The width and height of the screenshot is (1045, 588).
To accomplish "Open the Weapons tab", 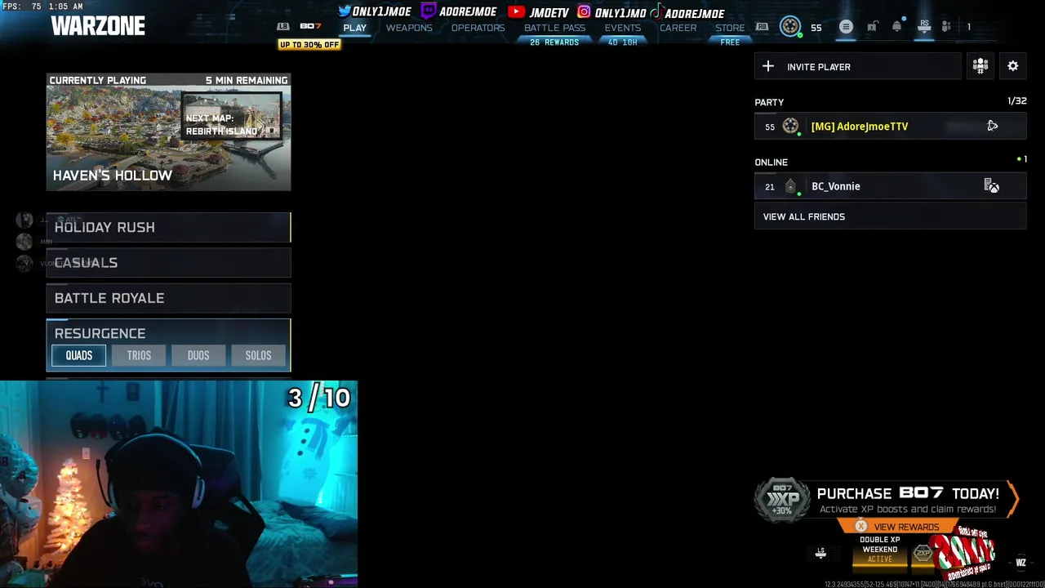I will click(409, 28).
